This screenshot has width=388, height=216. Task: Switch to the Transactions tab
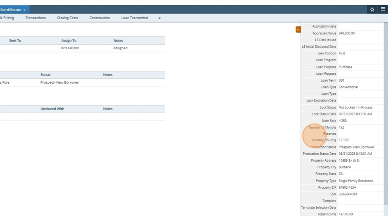point(35,18)
